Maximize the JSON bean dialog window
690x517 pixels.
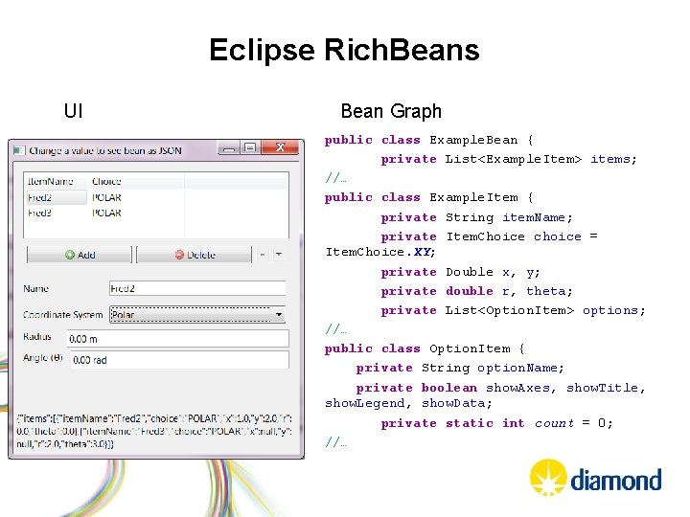coord(250,147)
